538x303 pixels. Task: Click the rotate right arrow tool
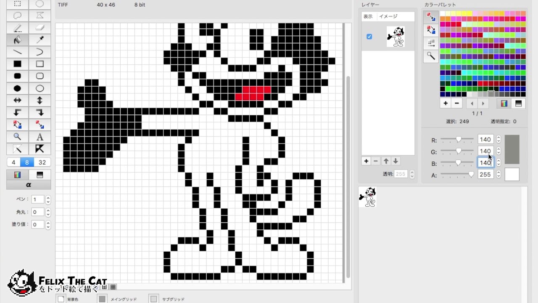pyautogui.click(x=40, y=112)
